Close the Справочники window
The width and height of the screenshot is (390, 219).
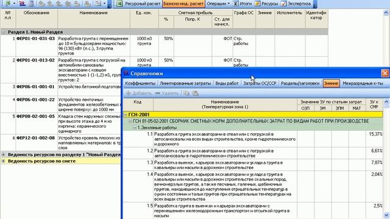pyautogui.click(x=385, y=73)
